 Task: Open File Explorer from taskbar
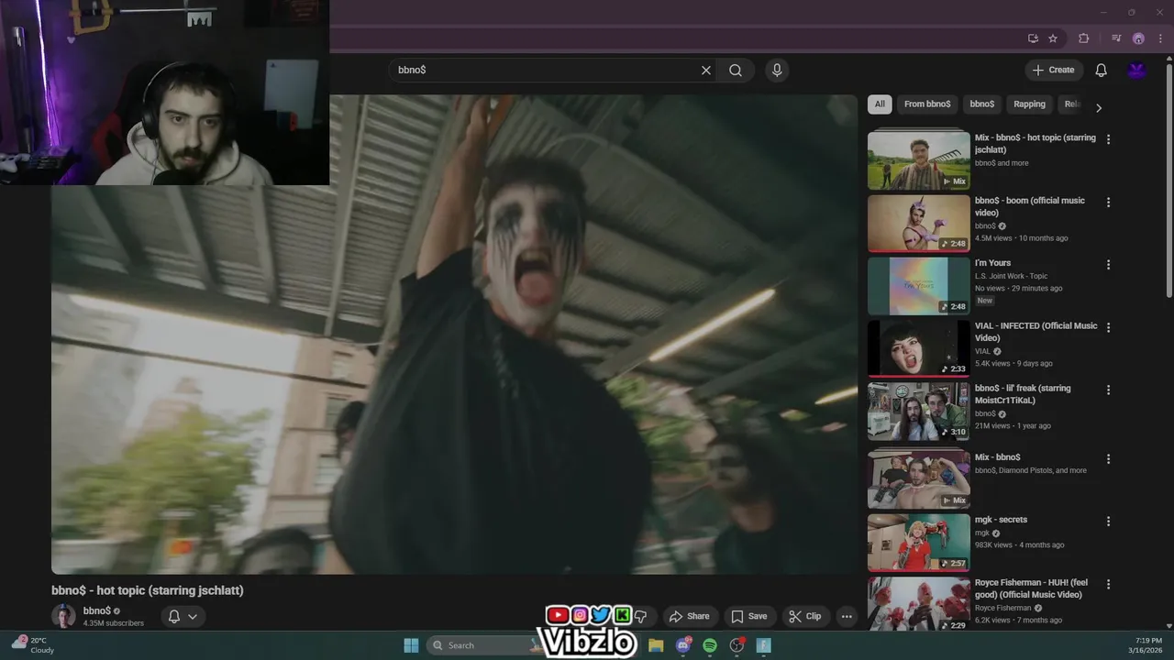pos(656,645)
